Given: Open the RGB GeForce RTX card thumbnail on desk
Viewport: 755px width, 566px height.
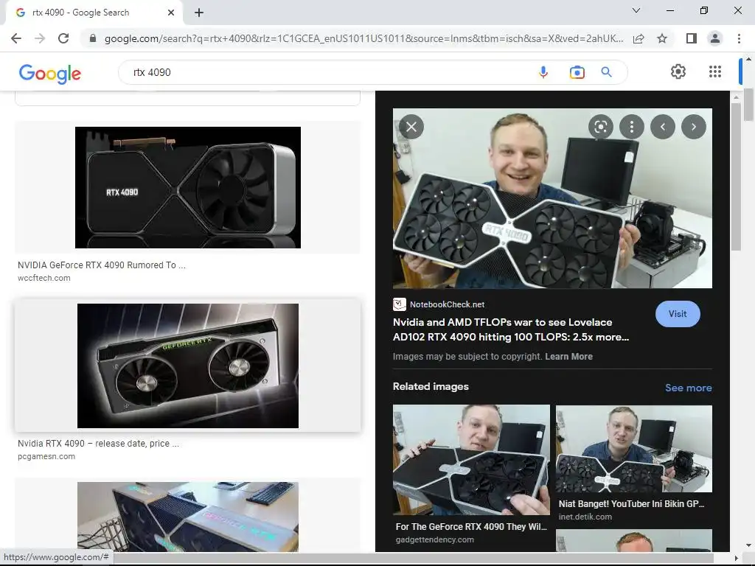Looking at the screenshot, I should (188, 517).
